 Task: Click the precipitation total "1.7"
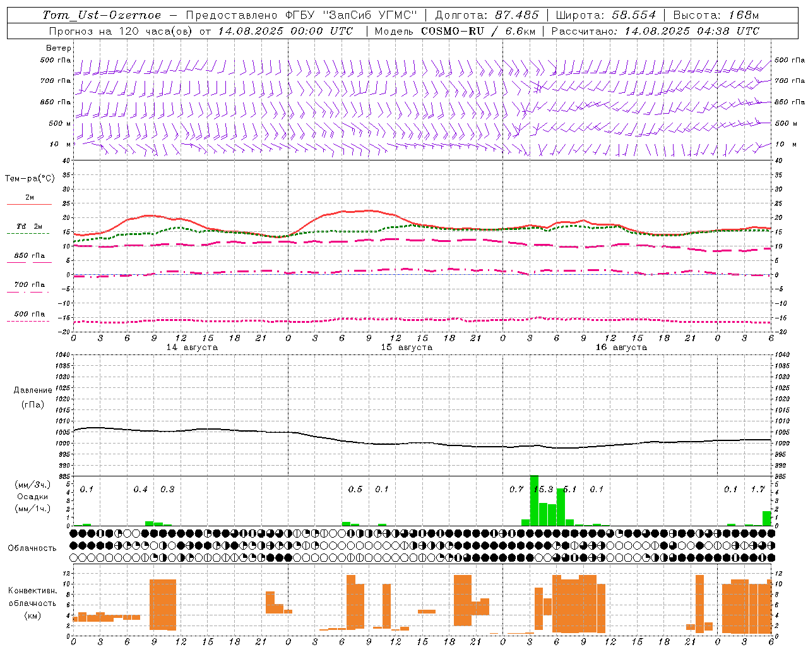757,489
